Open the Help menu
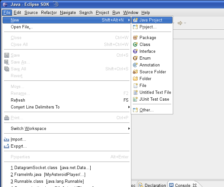 click(x=145, y=13)
